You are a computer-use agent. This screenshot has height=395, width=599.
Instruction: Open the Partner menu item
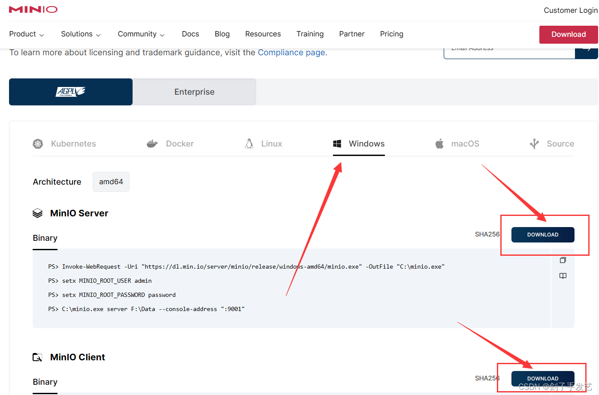pos(352,34)
